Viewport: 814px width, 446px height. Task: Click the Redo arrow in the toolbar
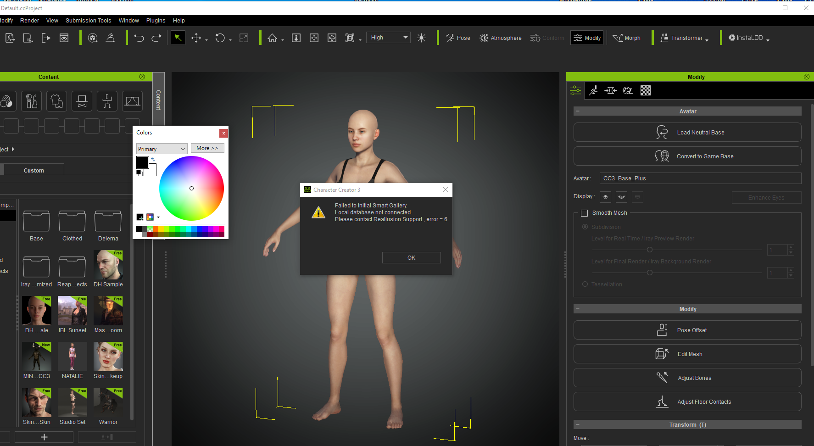pos(156,38)
